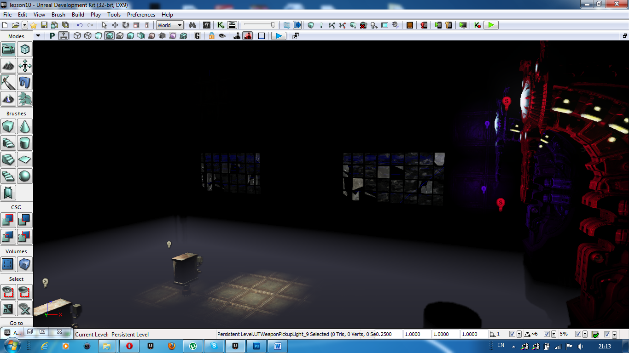This screenshot has height=353, width=629.
Task: Activate Geometry mode cube icon
Action: (25, 49)
